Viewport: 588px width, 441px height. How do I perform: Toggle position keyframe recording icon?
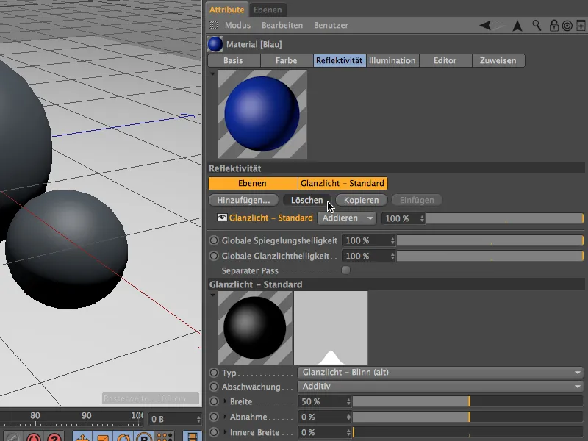point(82,437)
